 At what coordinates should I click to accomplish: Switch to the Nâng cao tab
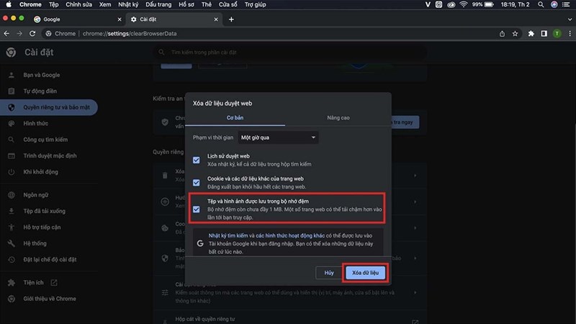tap(338, 117)
